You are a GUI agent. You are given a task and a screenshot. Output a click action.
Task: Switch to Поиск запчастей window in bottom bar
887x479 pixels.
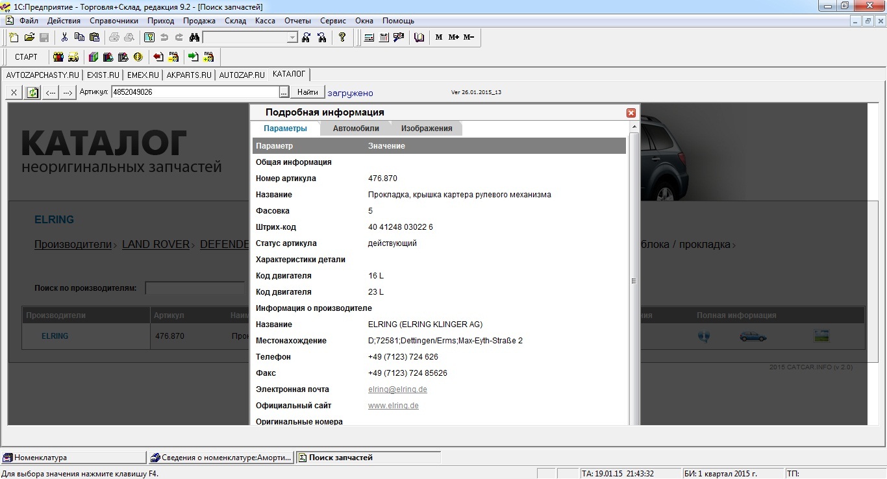click(x=369, y=458)
